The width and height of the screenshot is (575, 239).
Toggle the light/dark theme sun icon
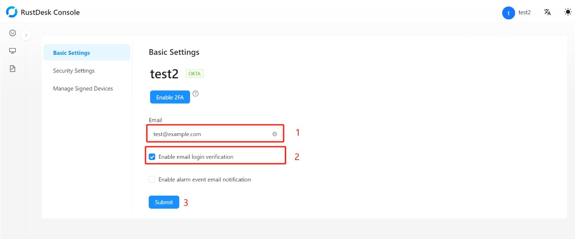click(x=568, y=12)
